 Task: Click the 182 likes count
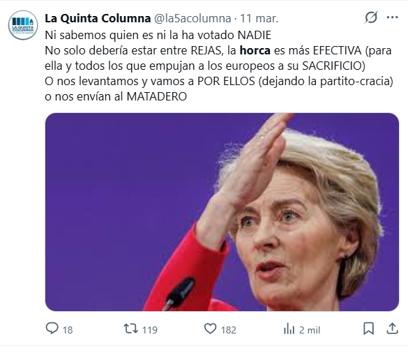229,330
